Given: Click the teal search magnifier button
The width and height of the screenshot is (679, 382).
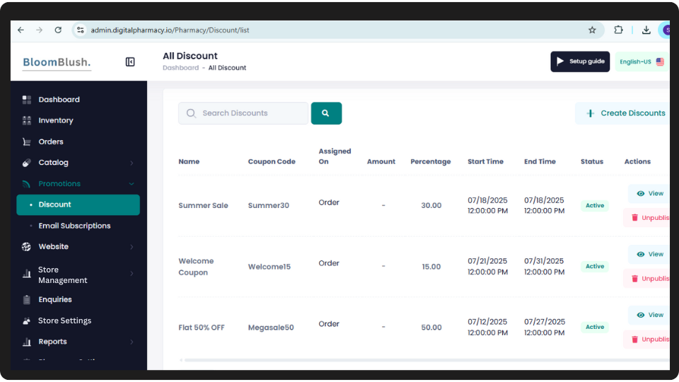Looking at the screenshot, I should [326, 113].
